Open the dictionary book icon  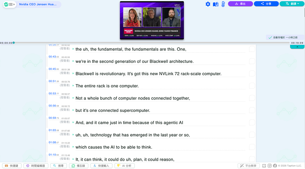click(215, 4)
